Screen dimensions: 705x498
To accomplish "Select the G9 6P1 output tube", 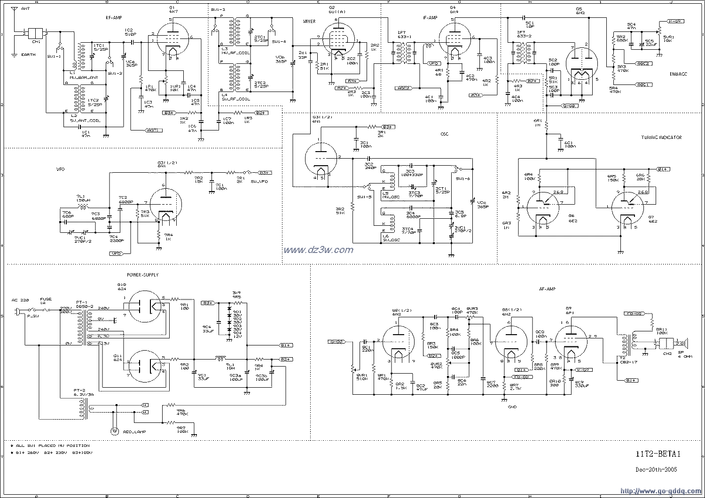I will (571, 342).
